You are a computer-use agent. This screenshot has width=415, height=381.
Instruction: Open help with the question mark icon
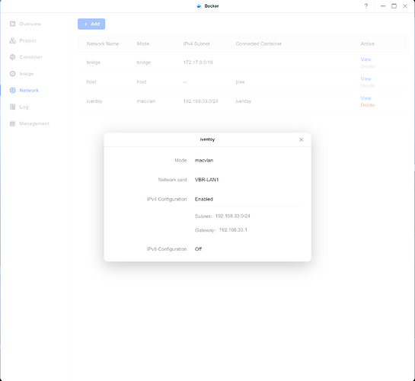click(x=366, y=6)
